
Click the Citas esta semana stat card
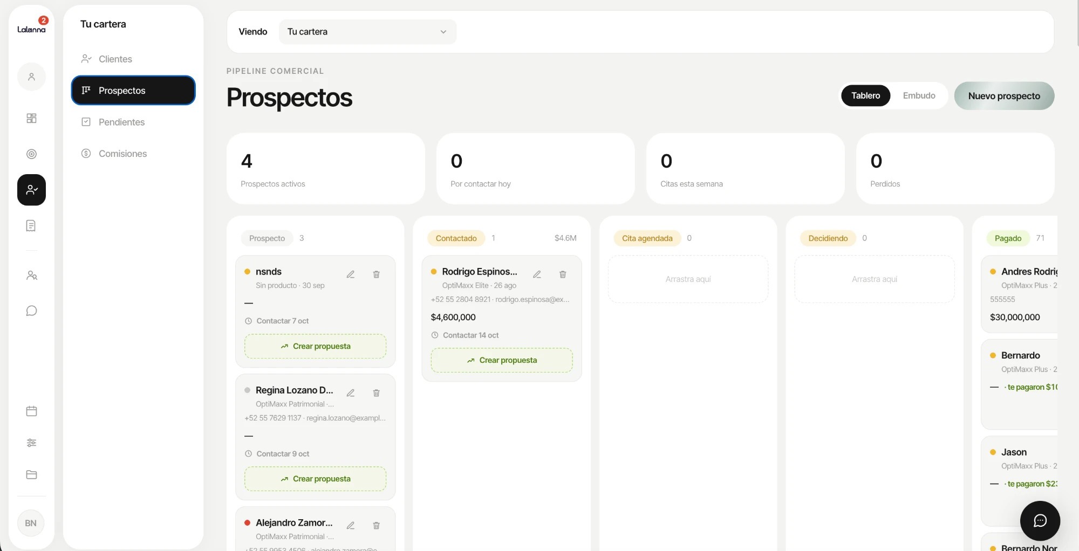coord(746,169)
